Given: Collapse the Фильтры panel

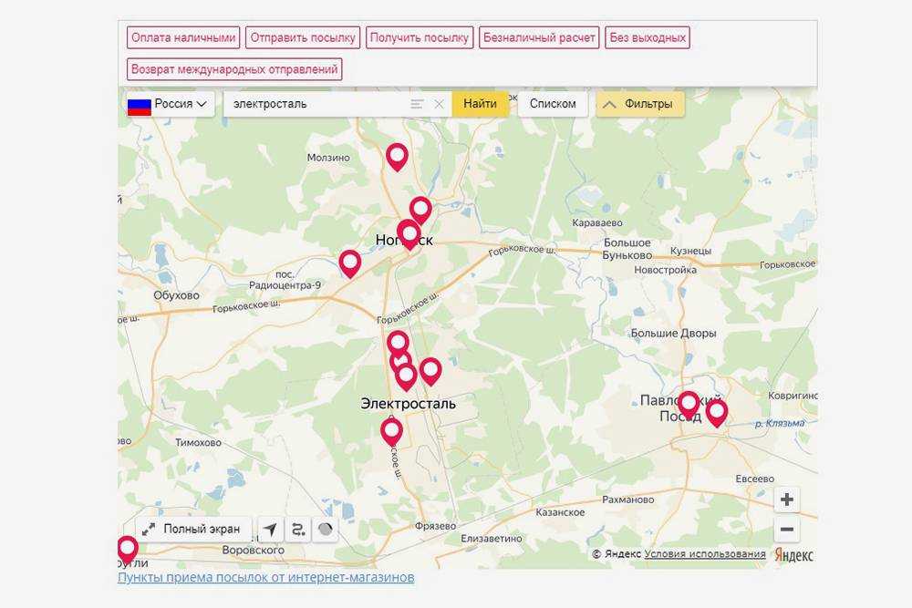Looking at the screenshot, I should [640, 104].
